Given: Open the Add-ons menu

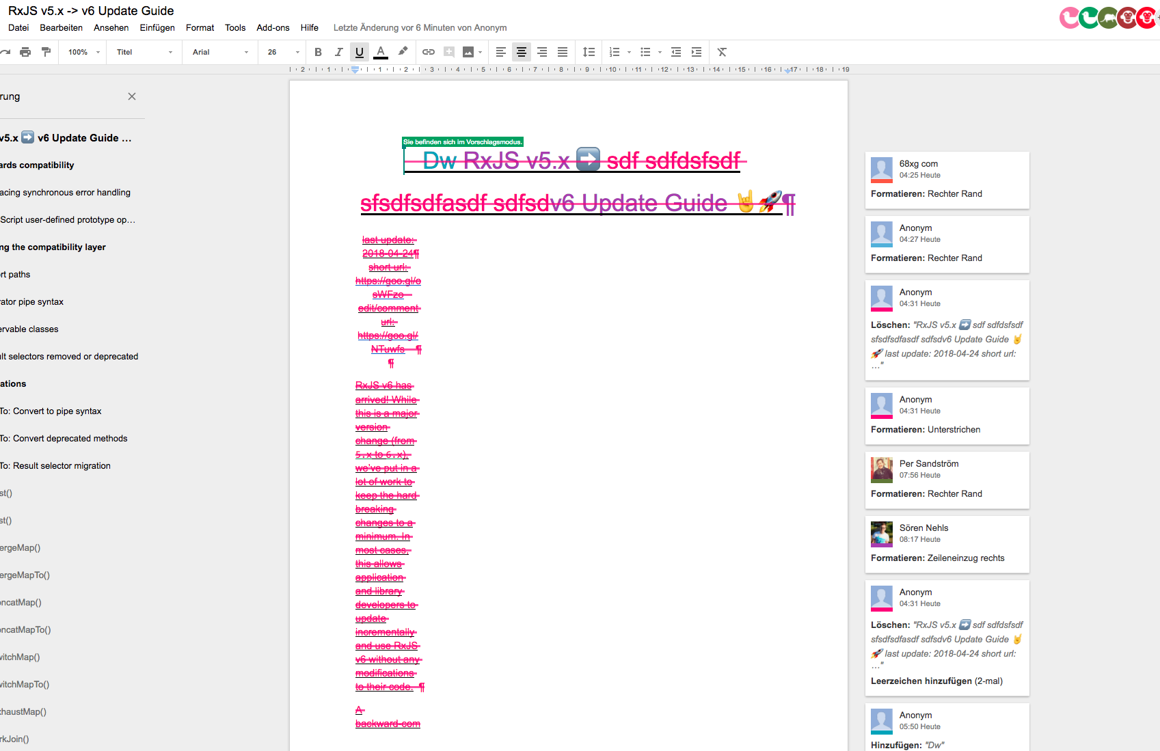Looking at the screenshot, I should coord(273,27).
